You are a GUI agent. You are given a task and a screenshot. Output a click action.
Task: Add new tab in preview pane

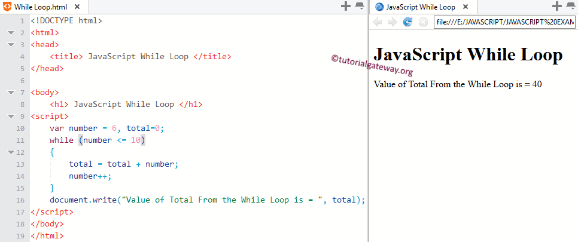point(557,5)
